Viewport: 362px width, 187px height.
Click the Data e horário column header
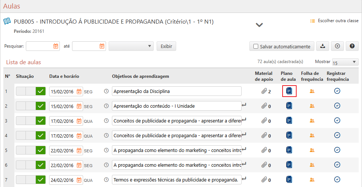click(x=64, y=76)
